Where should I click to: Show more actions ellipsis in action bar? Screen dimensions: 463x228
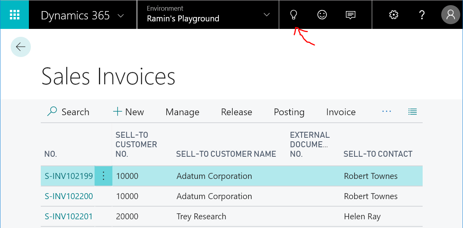[x=387, y=111]
